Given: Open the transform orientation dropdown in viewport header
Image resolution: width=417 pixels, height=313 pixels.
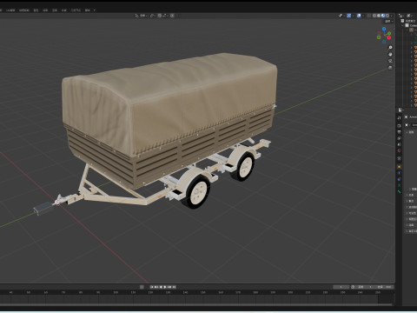Looking at the screenshot, I should [x=142, y=16].
